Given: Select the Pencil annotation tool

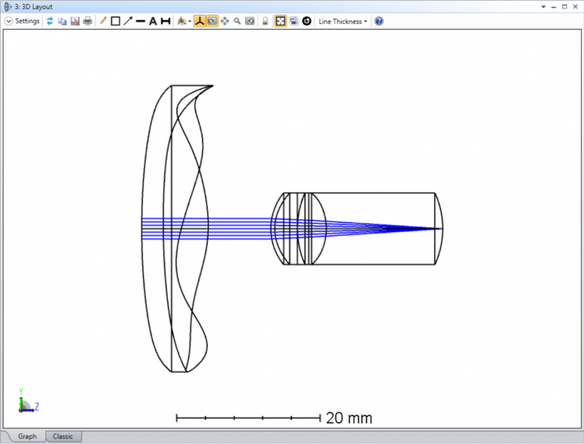Looking at the screenshot, I should (x=103, y=21).
